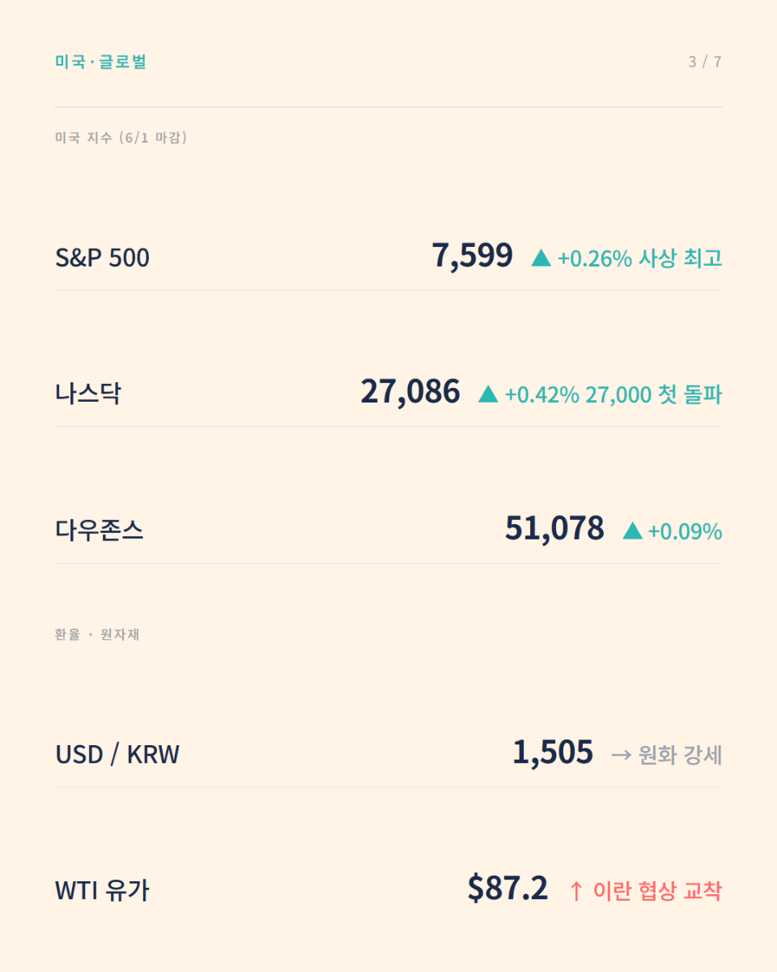Click the exchange rate value 1,505
777x972 pixels.
553,752
